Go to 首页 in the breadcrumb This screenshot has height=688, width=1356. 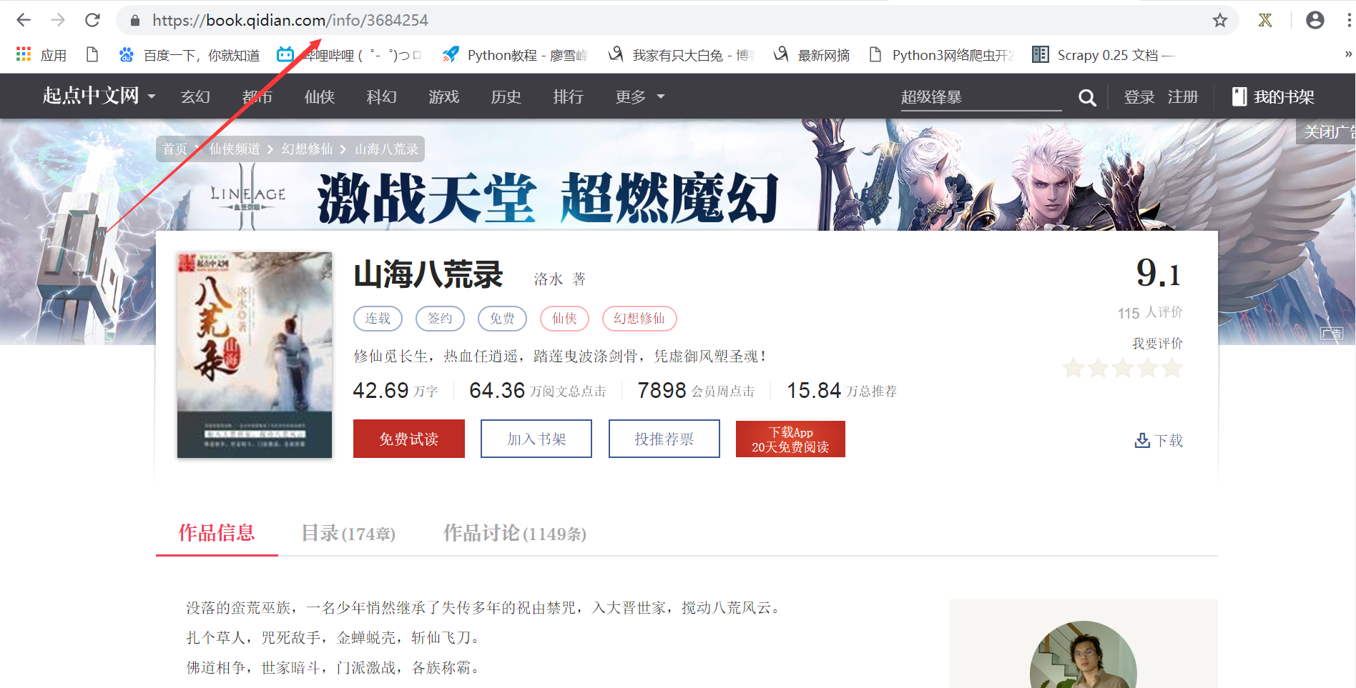pyautogui.click(x=175, y=149)
